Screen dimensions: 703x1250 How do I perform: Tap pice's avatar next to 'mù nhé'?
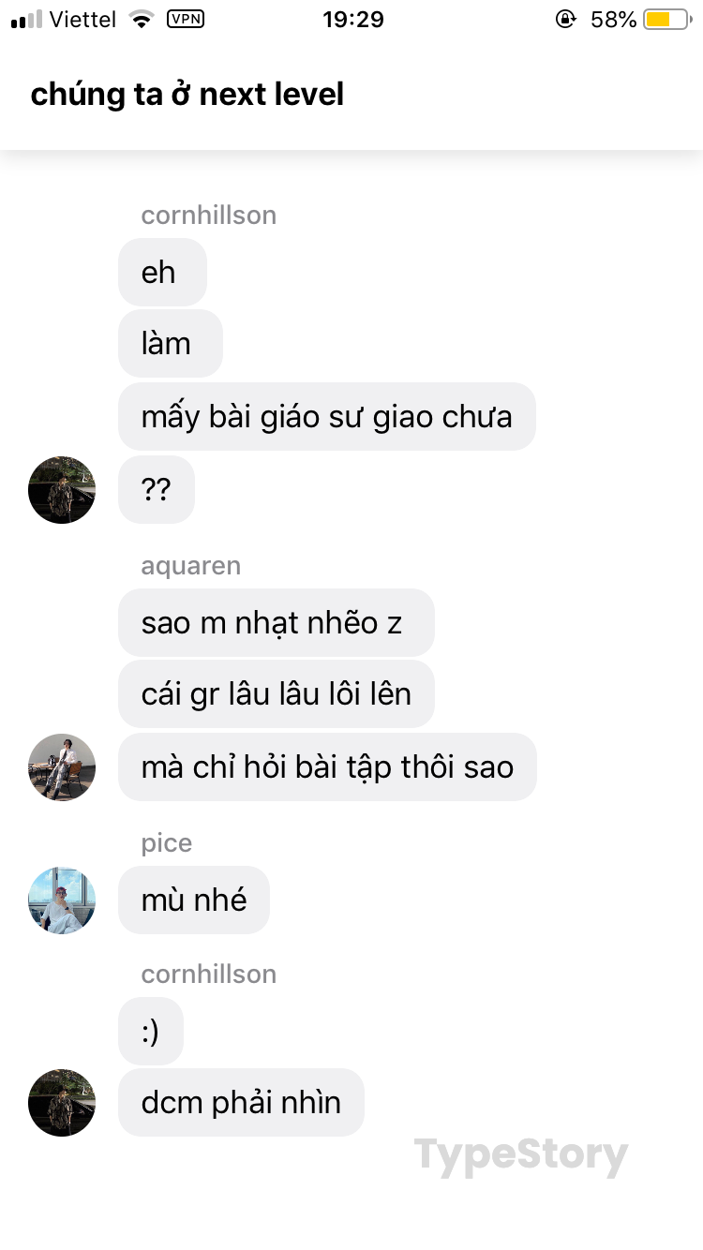point(62,900)
